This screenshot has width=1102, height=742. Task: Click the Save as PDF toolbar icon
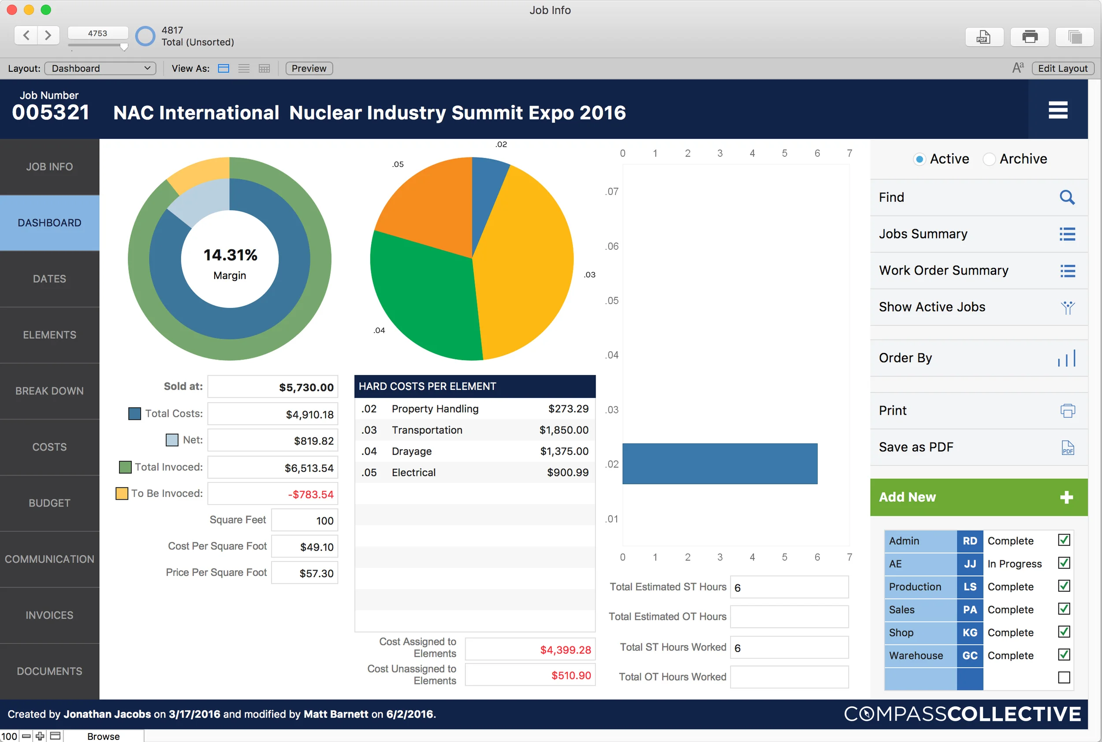pyautogui.click(x=985, y=37)
